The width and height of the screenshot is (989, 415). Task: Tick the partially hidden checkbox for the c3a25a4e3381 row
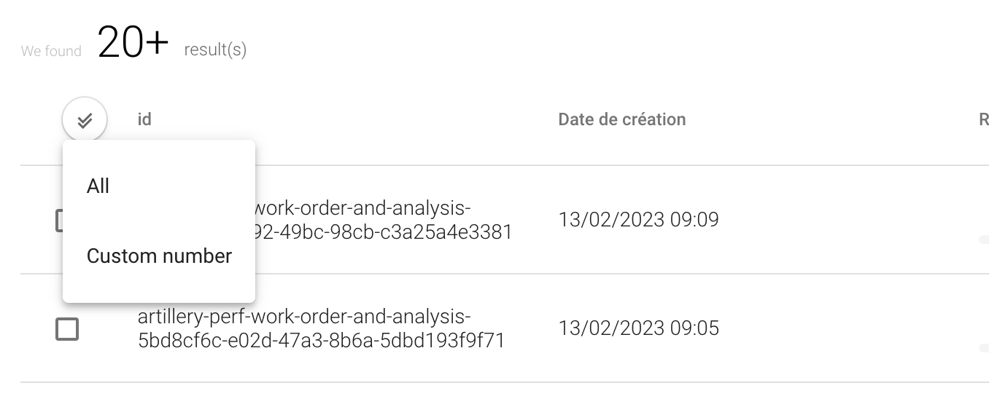pyautogui.click(x=58, y=221)
